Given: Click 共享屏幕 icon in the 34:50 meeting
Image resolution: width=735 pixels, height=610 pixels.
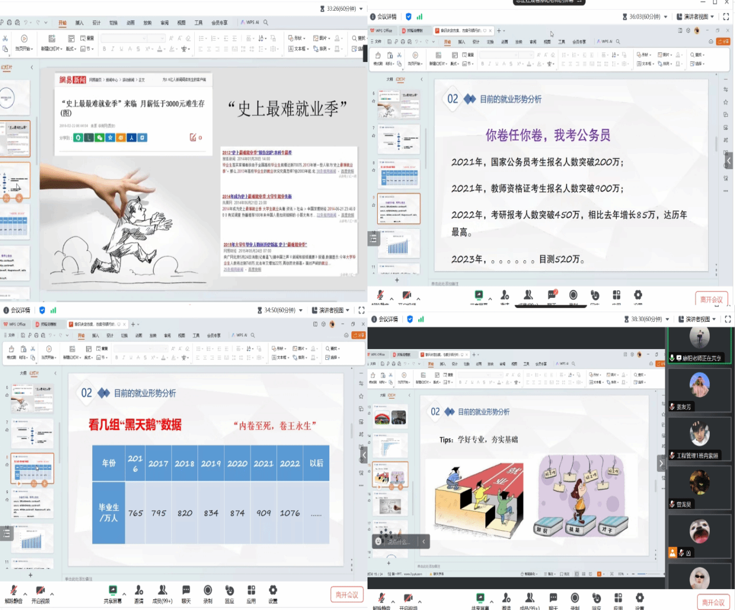Looking at the screenshot, I should (x=113, y=590).
